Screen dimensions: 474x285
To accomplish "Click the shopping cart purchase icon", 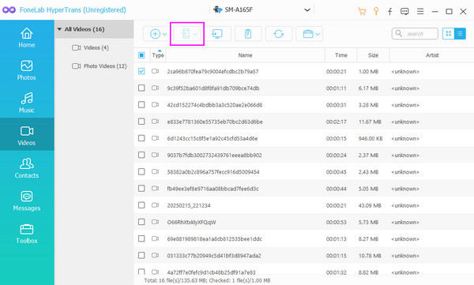I will (362, 11).
